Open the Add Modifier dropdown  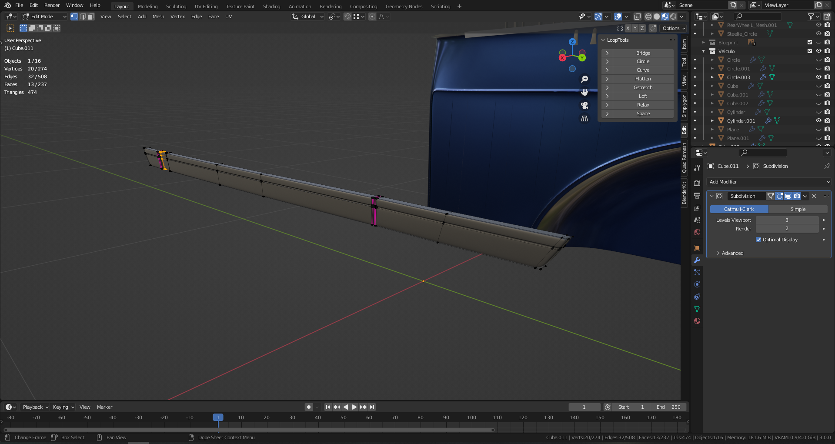tap(769, 182)
